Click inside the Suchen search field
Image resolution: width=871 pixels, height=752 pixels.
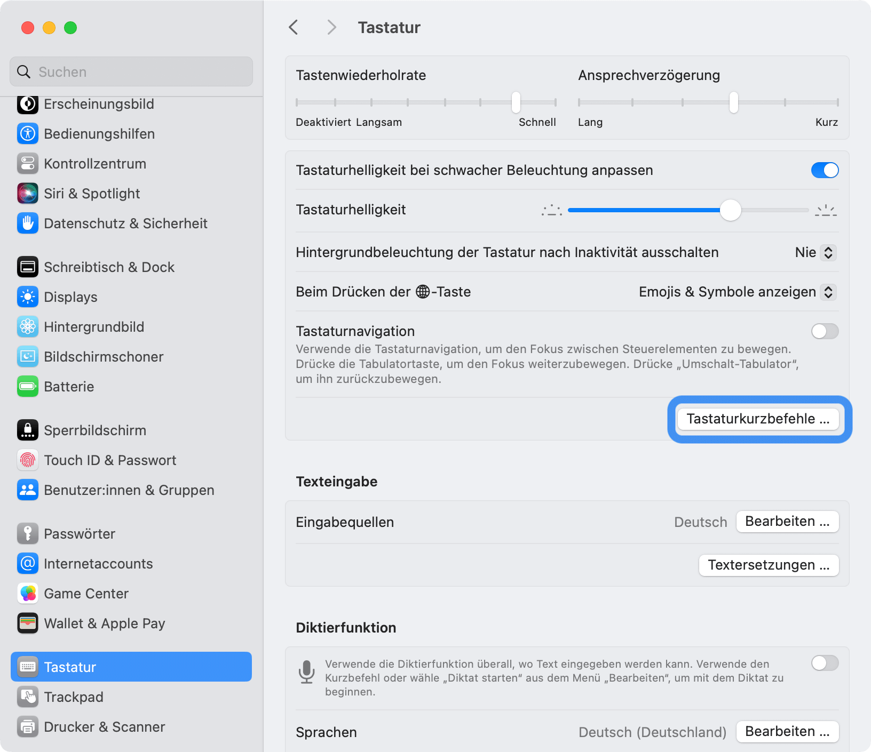pyautogui.click(x=131, y=71)
